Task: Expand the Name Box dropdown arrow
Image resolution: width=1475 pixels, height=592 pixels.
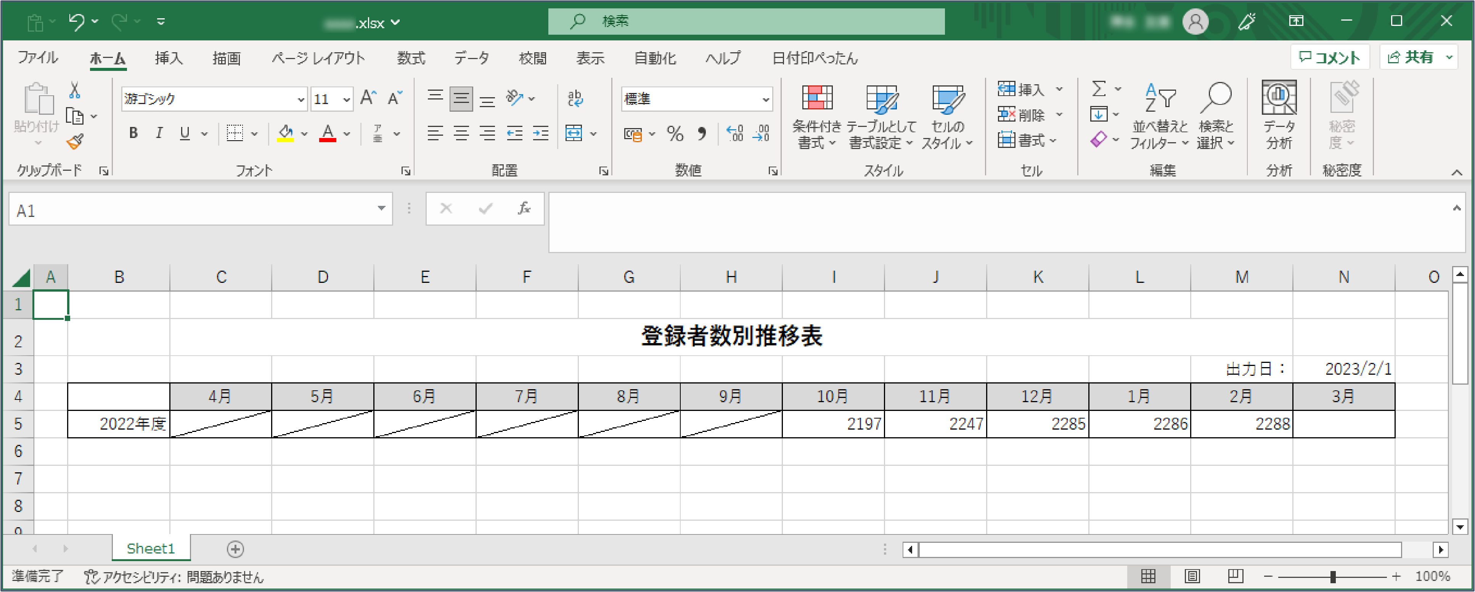Action: 381,209
